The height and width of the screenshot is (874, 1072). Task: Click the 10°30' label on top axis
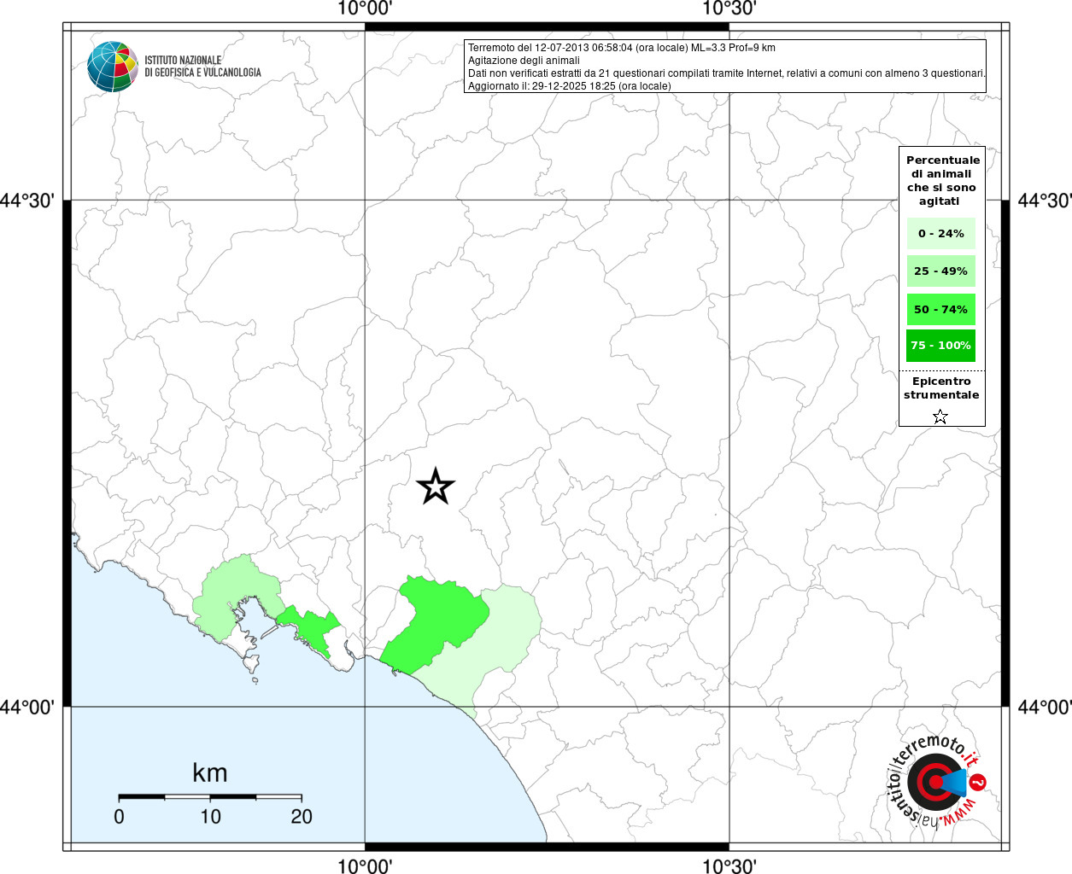[x=729, y=9]
